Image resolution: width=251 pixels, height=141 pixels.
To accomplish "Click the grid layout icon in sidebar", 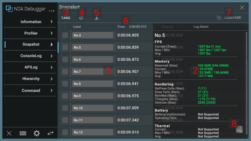I will tap(23, 133).
